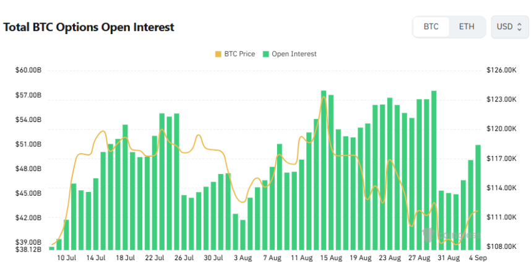Screen dimensions: 532x262
Task: Click the 15 Aug date label
Action: click(x=331, y=257)
